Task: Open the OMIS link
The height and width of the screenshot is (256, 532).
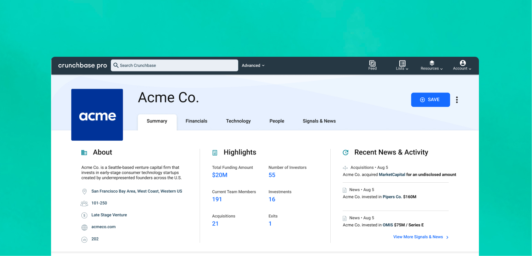Action: pos(388,225)
